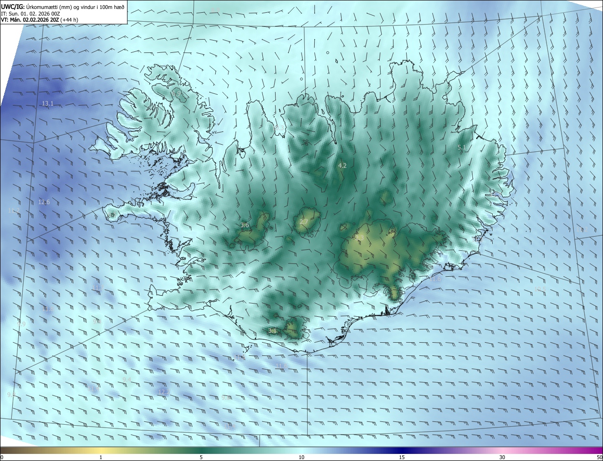Click the '10.5' value southeast of Iceland

pyautogui.click(x=540, y=289)
